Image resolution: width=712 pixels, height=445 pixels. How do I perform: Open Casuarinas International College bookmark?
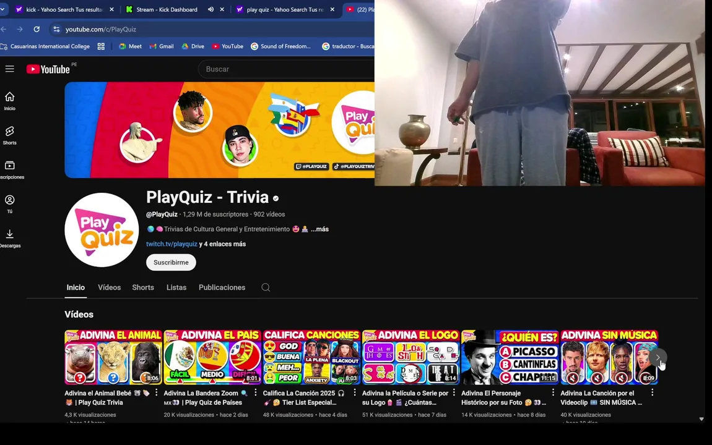(45, 46)
